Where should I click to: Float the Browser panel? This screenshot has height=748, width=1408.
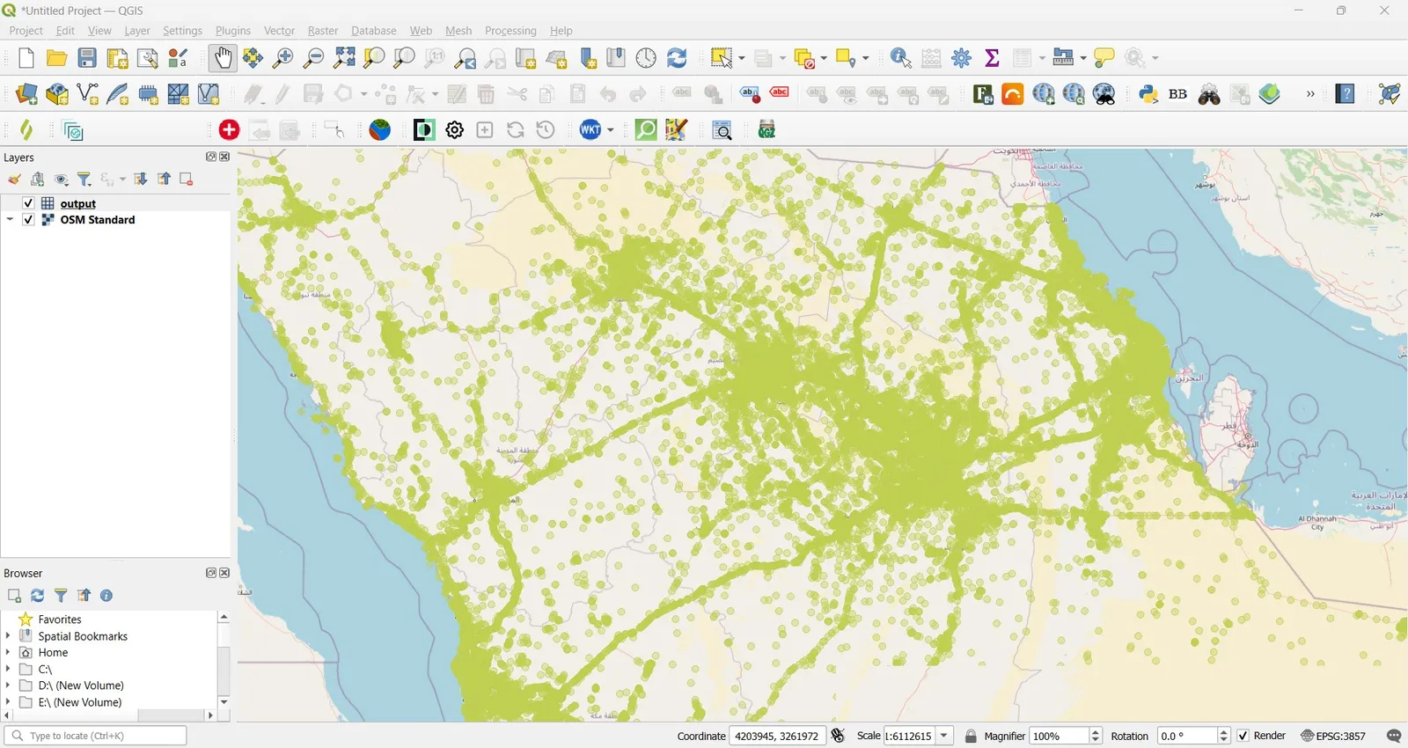pos(211,573)
